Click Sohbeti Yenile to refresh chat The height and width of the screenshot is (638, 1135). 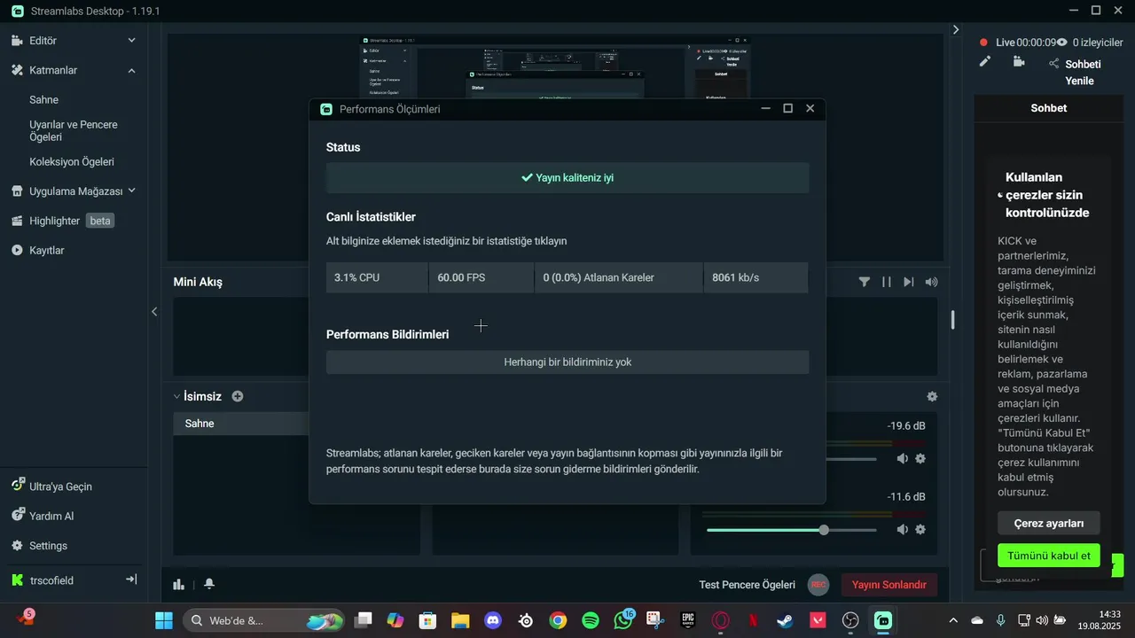[x=1082, y=73]
